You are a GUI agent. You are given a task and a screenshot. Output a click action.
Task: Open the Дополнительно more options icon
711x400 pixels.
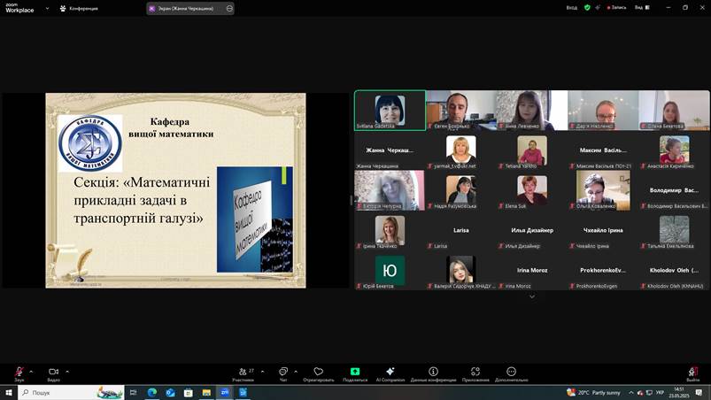click(511, 372)
